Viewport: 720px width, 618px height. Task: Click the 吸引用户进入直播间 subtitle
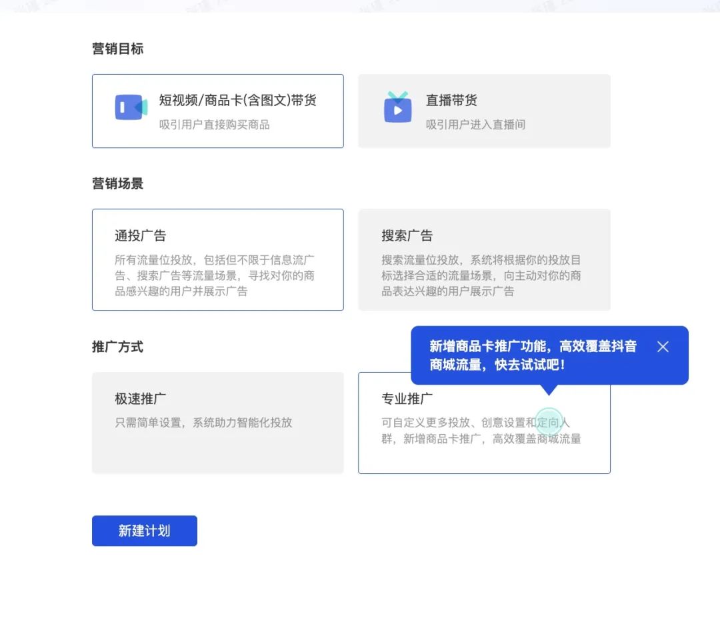pyautogui.click(x=475, y=125)
